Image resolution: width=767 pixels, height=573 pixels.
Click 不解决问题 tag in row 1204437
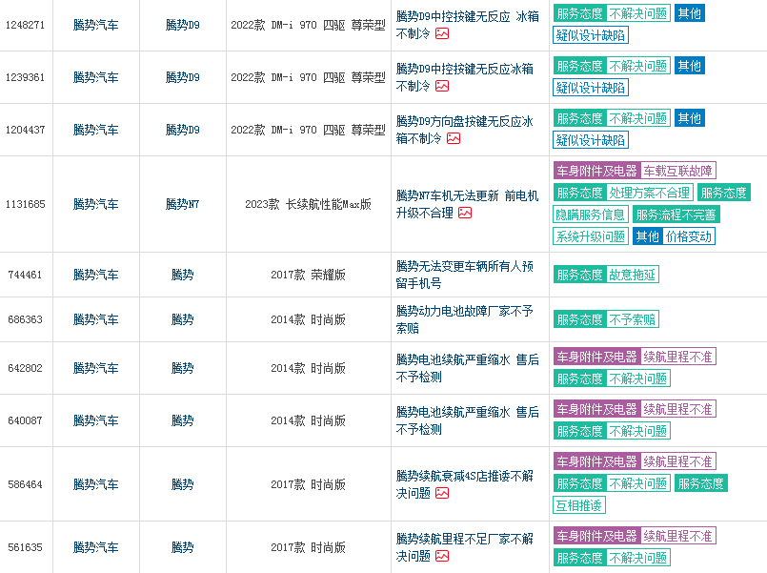click(637, 118)
